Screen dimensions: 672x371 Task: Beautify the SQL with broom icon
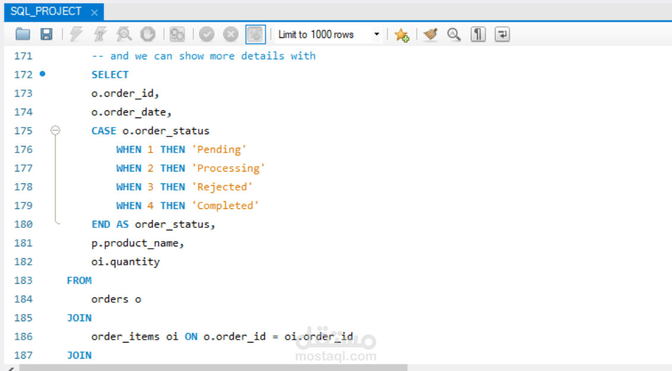[x=430, y=34]
